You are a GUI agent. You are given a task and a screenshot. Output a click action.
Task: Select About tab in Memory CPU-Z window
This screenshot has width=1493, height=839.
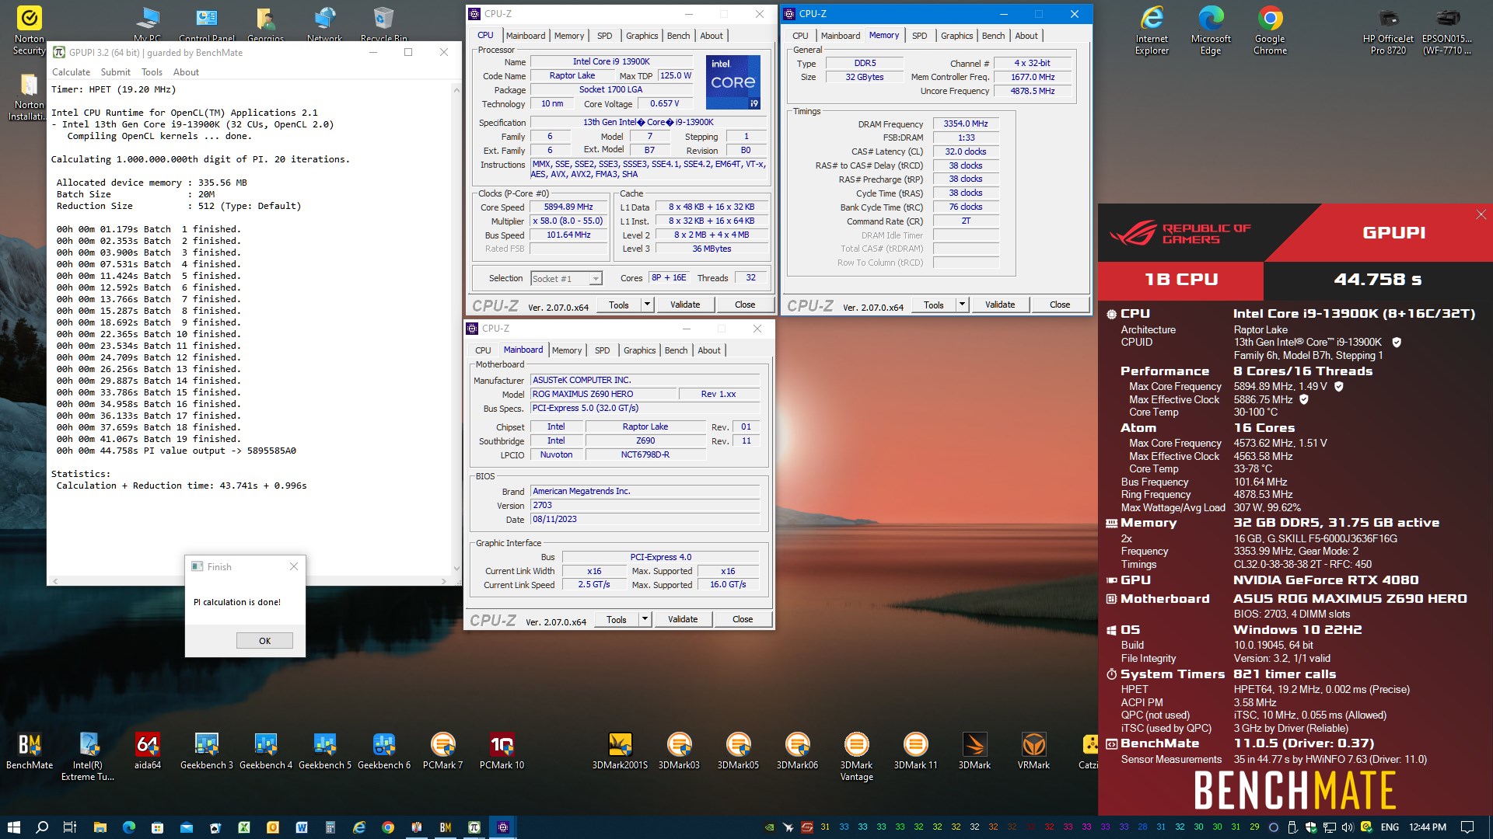pyautogui.click(x=1026, y=36)
